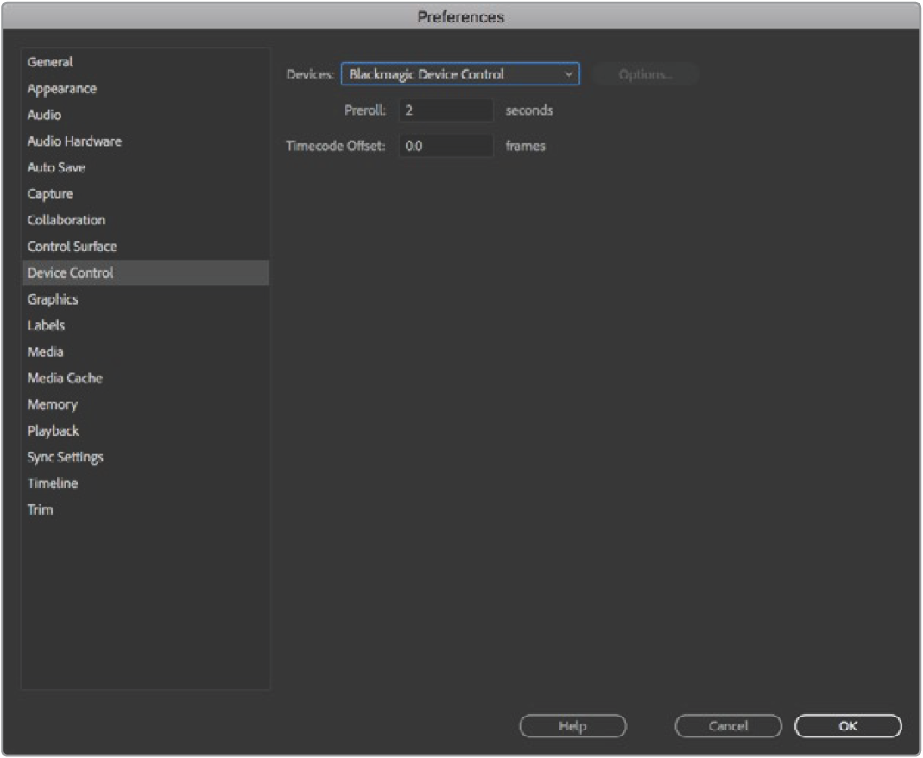
Task: Open the Audio preferences section
Action: (44, 115)
